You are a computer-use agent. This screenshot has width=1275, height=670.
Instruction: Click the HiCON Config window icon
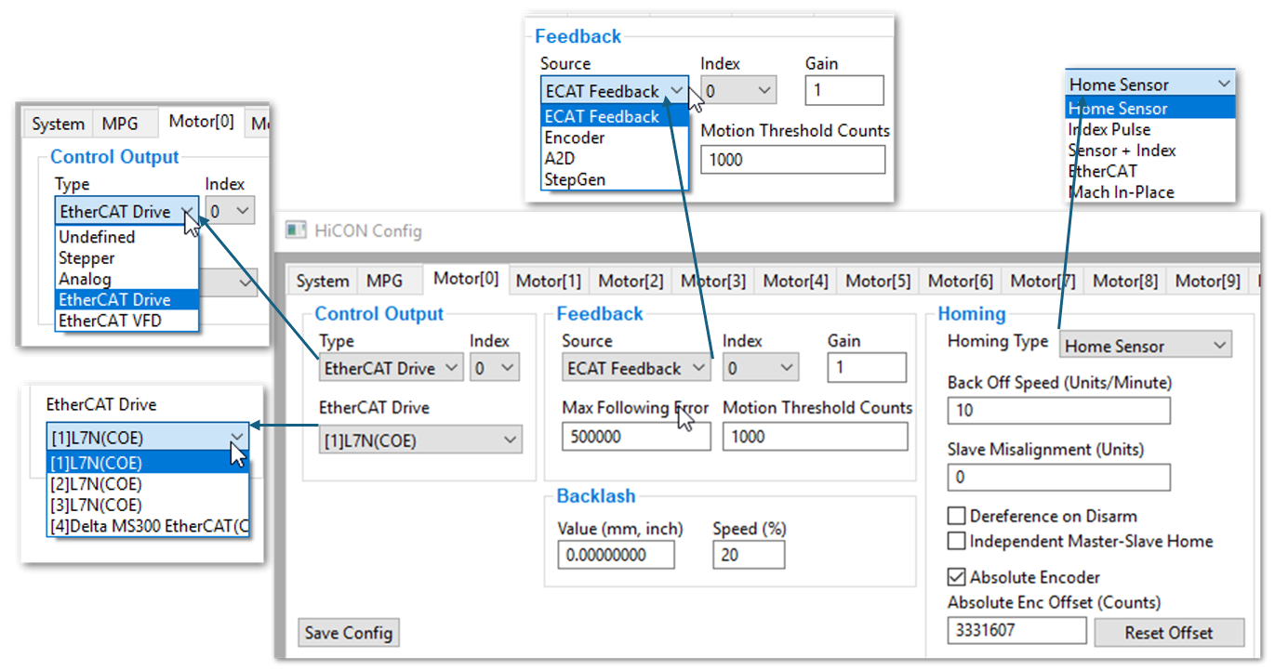coord(296,230)
